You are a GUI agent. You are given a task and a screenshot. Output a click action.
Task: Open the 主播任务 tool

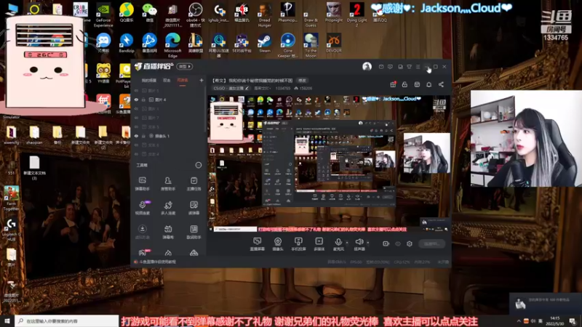(194, 184)
